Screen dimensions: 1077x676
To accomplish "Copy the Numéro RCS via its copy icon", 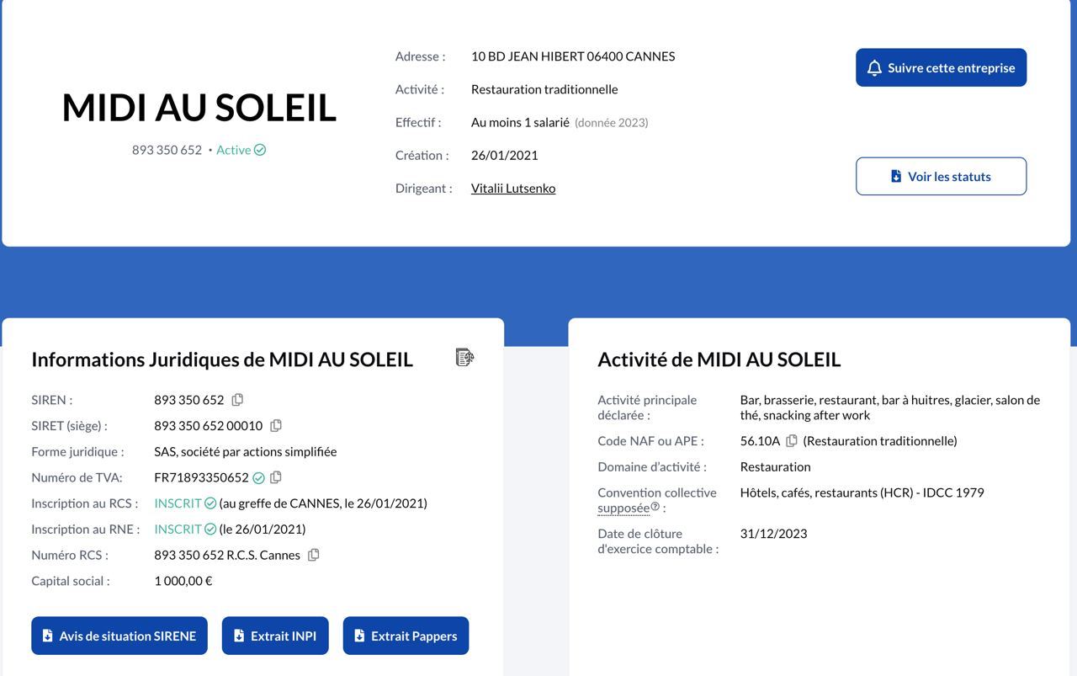I will (x=313, y=555).
